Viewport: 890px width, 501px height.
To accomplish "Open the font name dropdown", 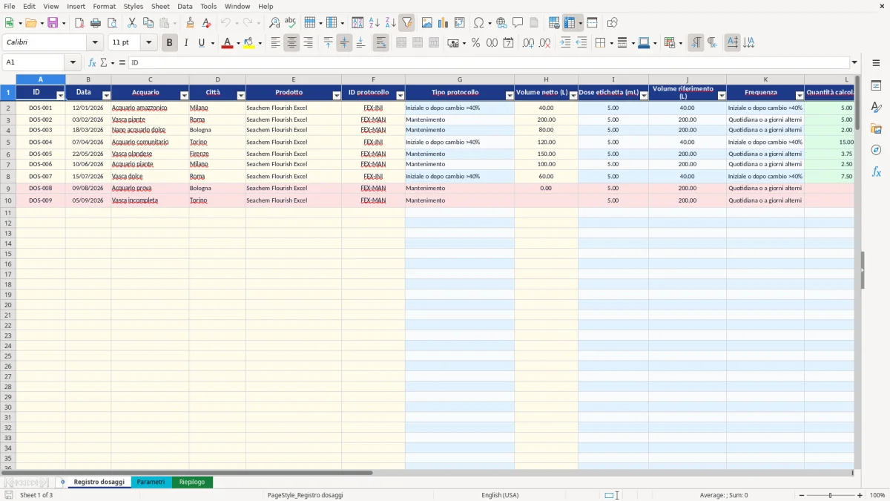I will (95, 43).
